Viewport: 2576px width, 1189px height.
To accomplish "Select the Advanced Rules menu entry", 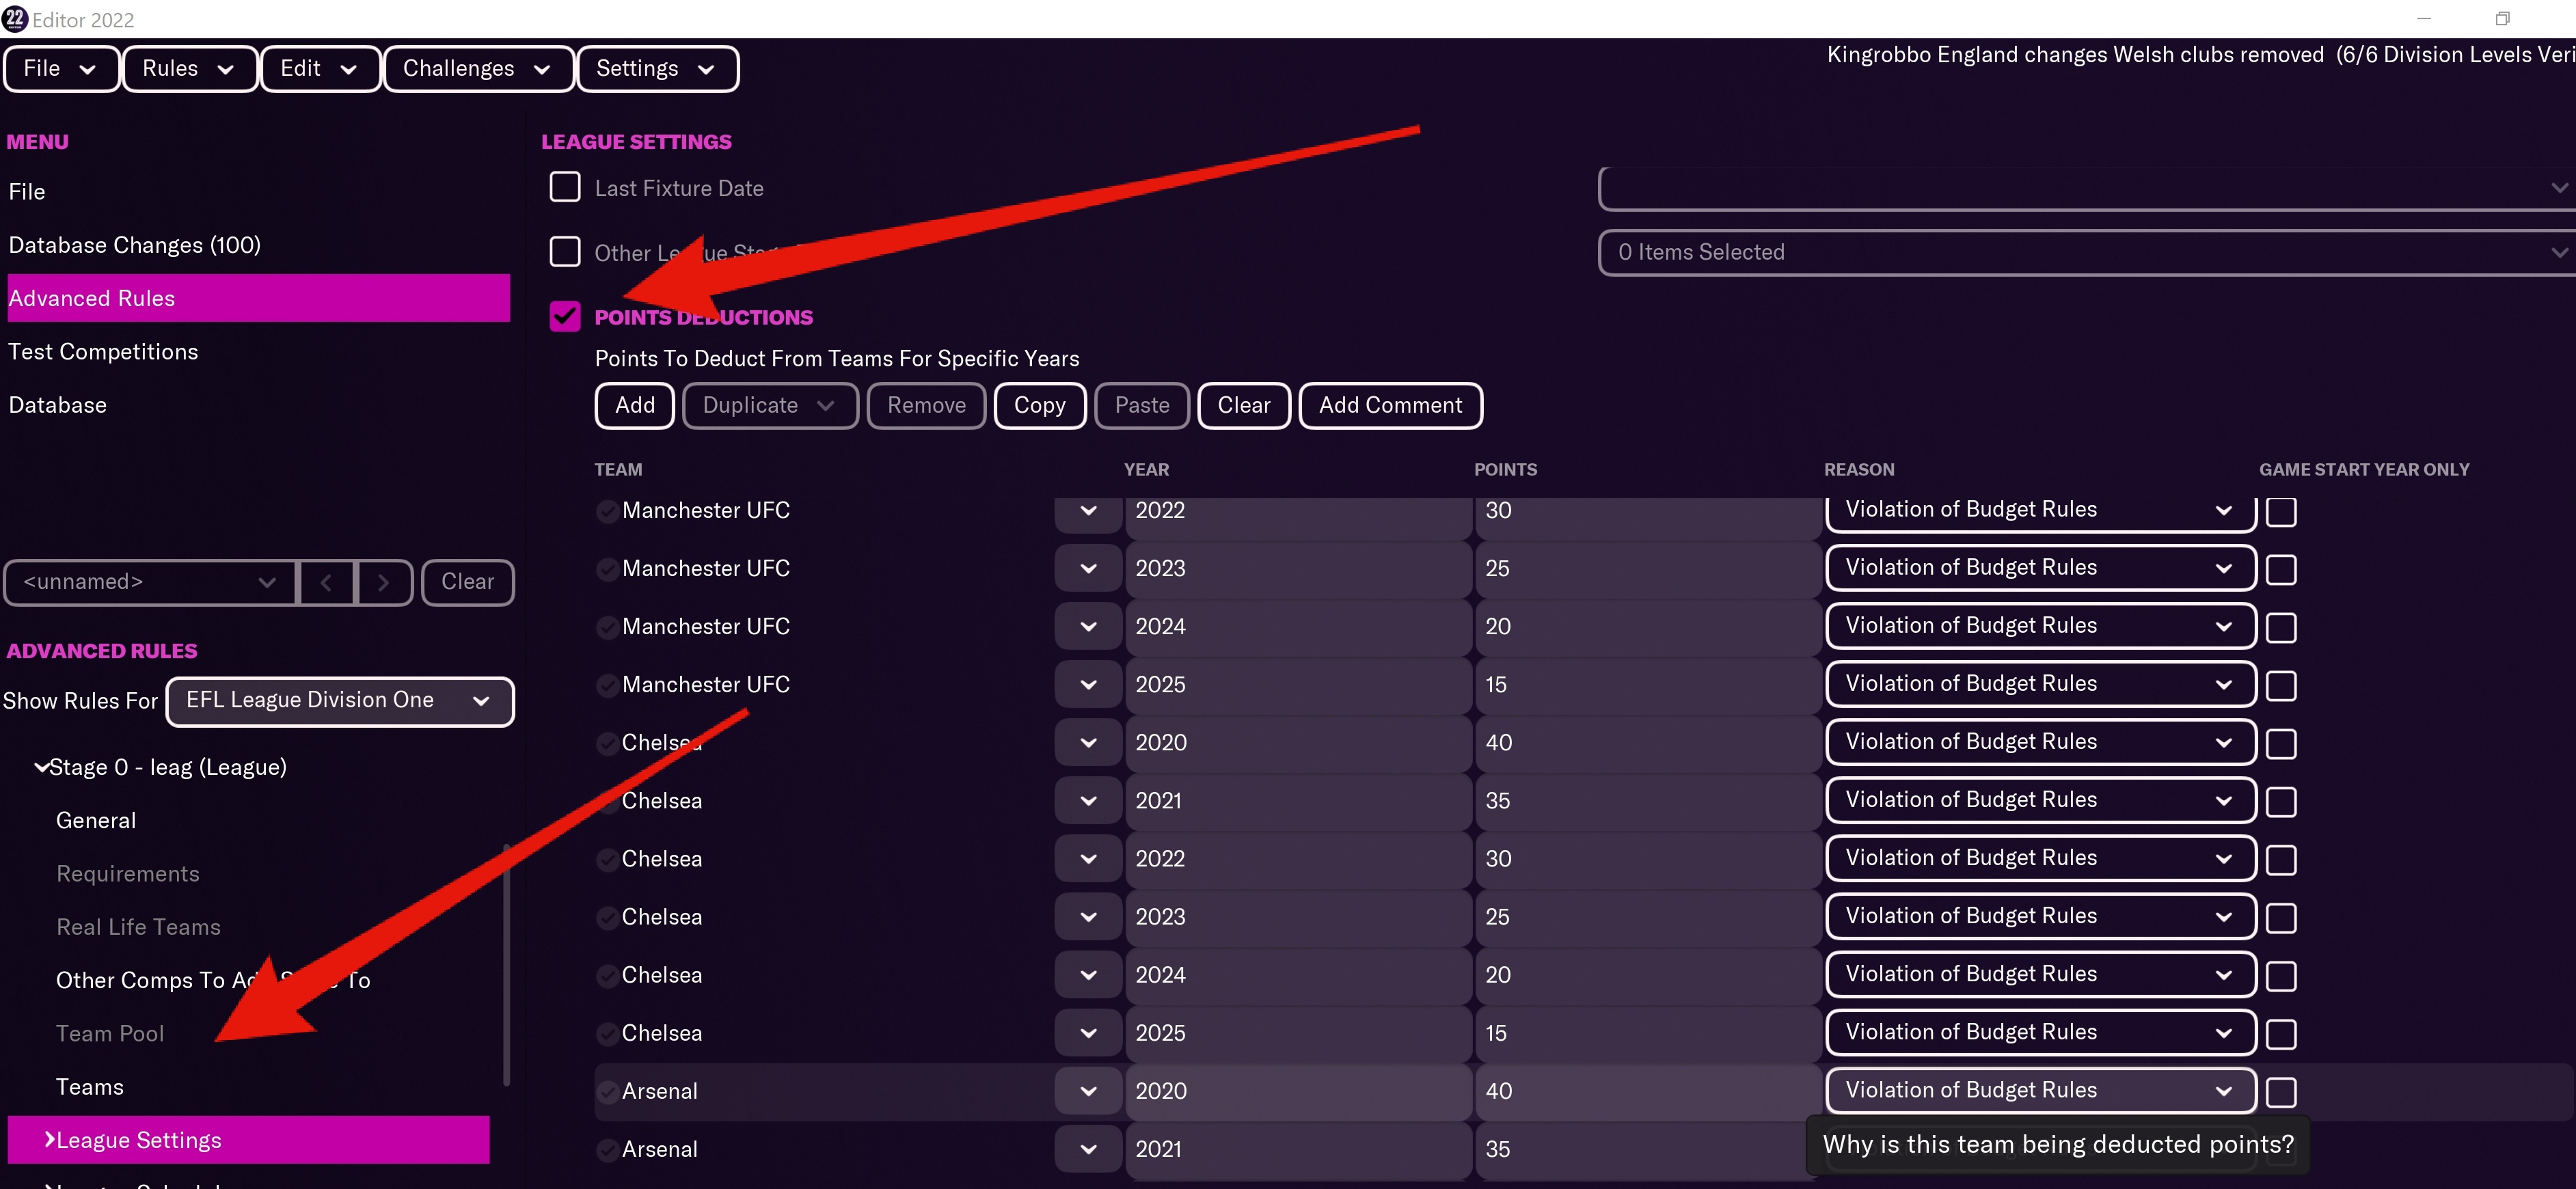I will click(x=259, y=298).
